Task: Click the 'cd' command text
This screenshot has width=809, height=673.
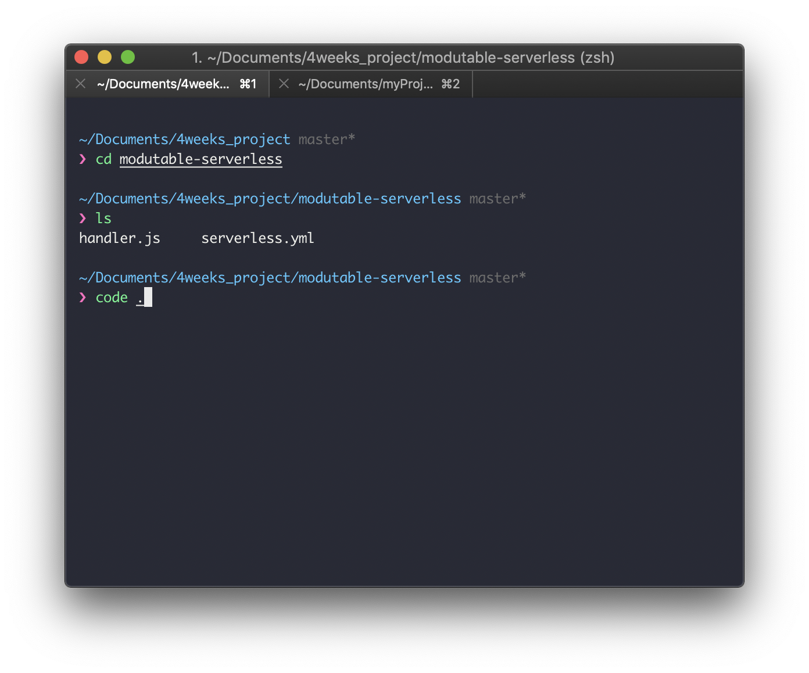Action: [103, 159]
